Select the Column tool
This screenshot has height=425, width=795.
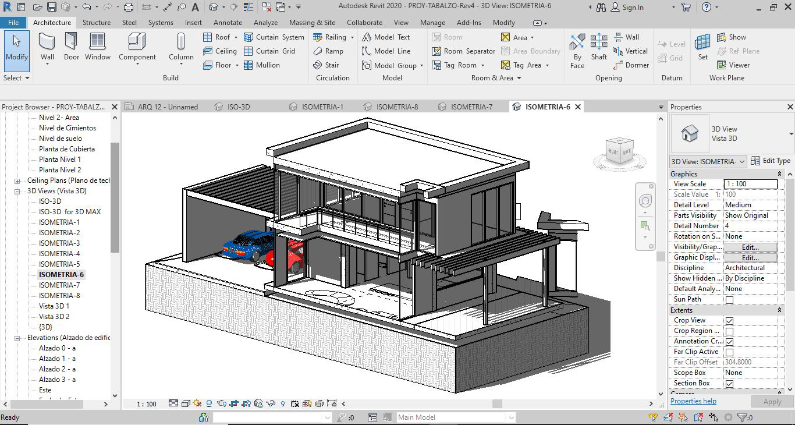(x=181, y=47)
